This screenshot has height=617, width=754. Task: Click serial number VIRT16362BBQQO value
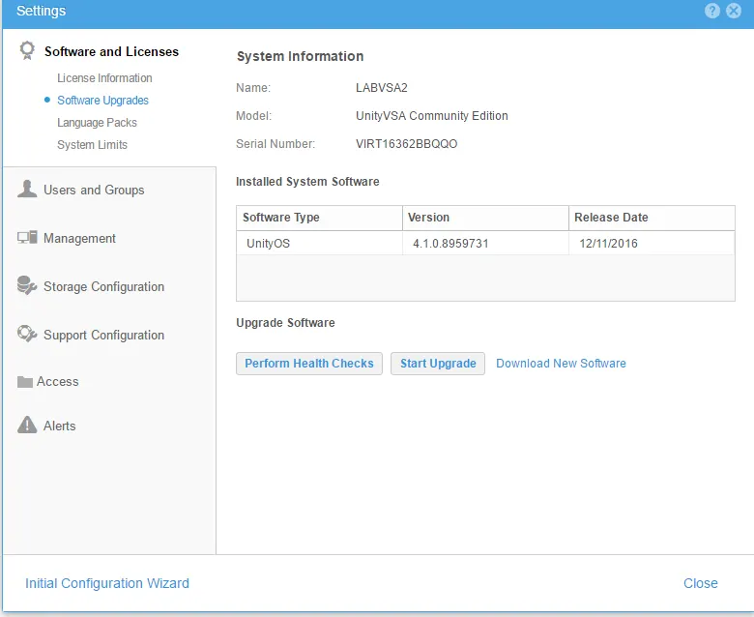(x=406, y=144)
